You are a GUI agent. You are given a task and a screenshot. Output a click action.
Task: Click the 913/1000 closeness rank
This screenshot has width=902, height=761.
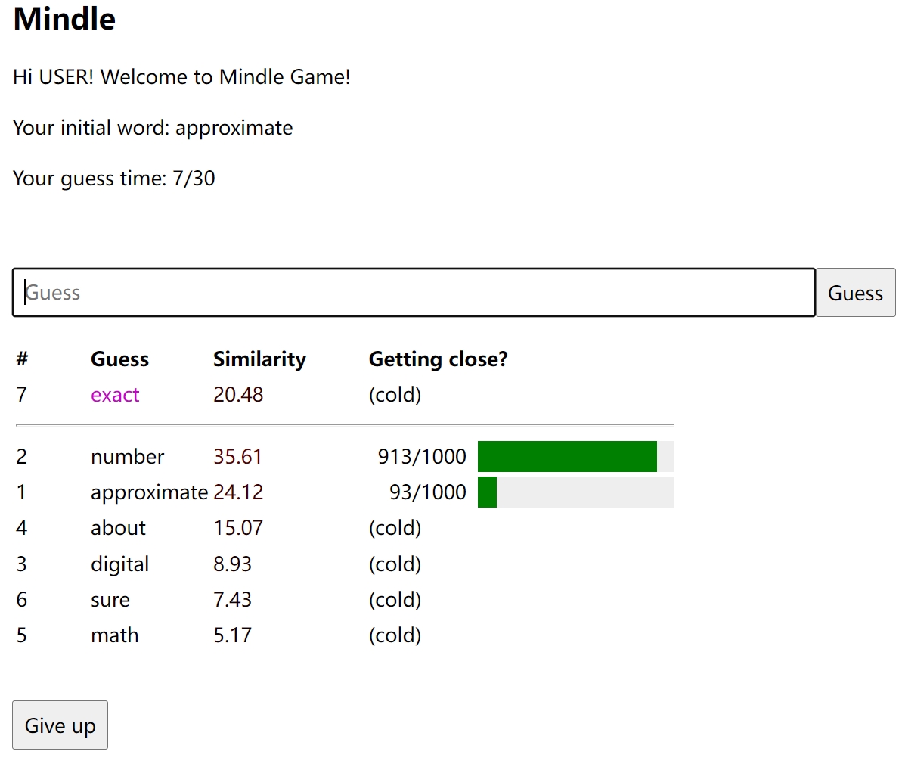422,457
